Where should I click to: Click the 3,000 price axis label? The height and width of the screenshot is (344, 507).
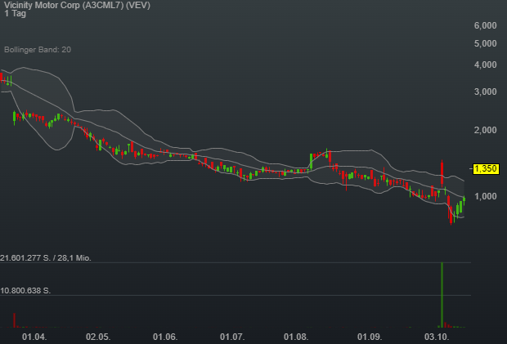(x=486, y=92)
